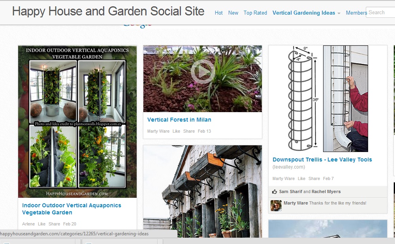Click the thumbs-up likes icon
The image size is (395, 244).
(x=275, y=192)
